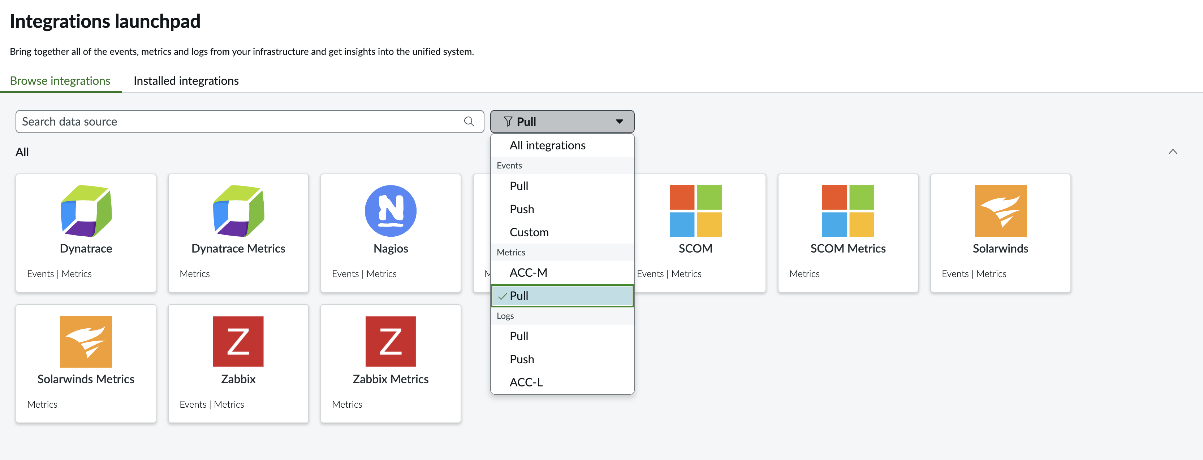Click Events | Metrics under Zabbix
Screen dimensions: 1203x460
coord(212,404)
